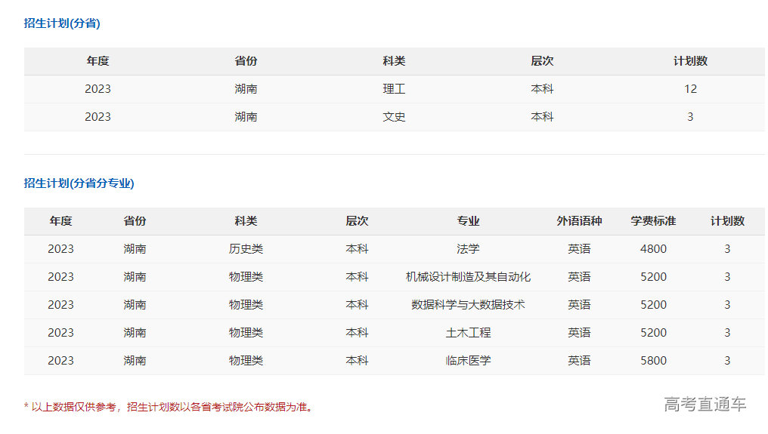Image resolution: width=768 pixels, height=434 pixels.
Task: Click the red disclaimer note at the bottom
Action: [169, 407]
